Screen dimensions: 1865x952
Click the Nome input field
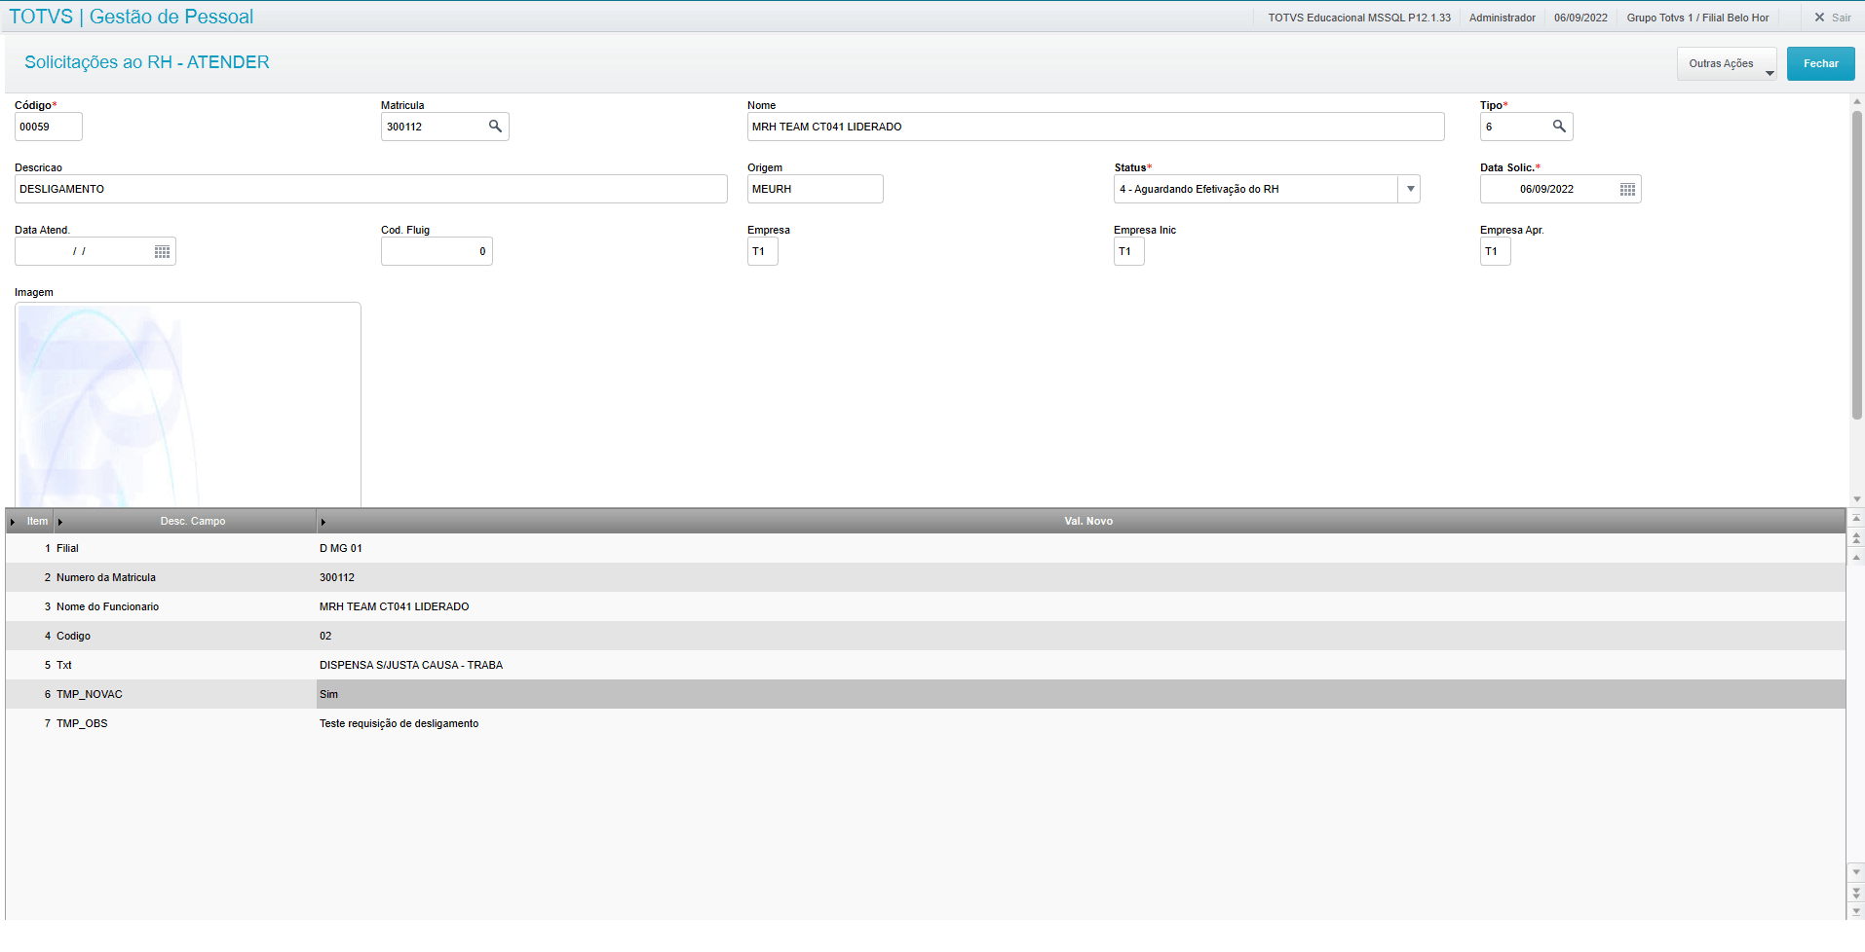tap(1095, 127)
